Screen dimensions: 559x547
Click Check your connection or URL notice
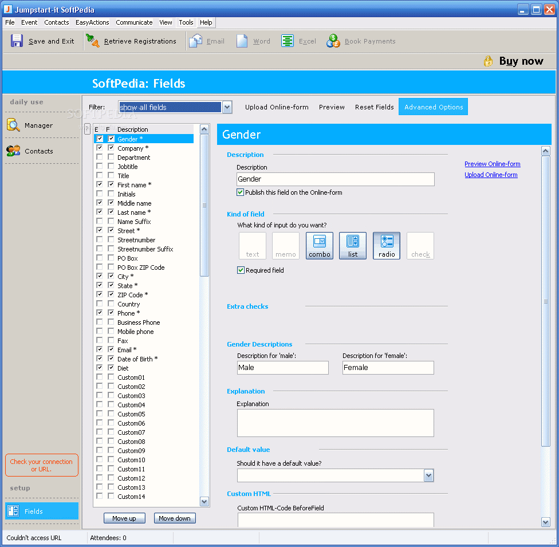(41, 465)
